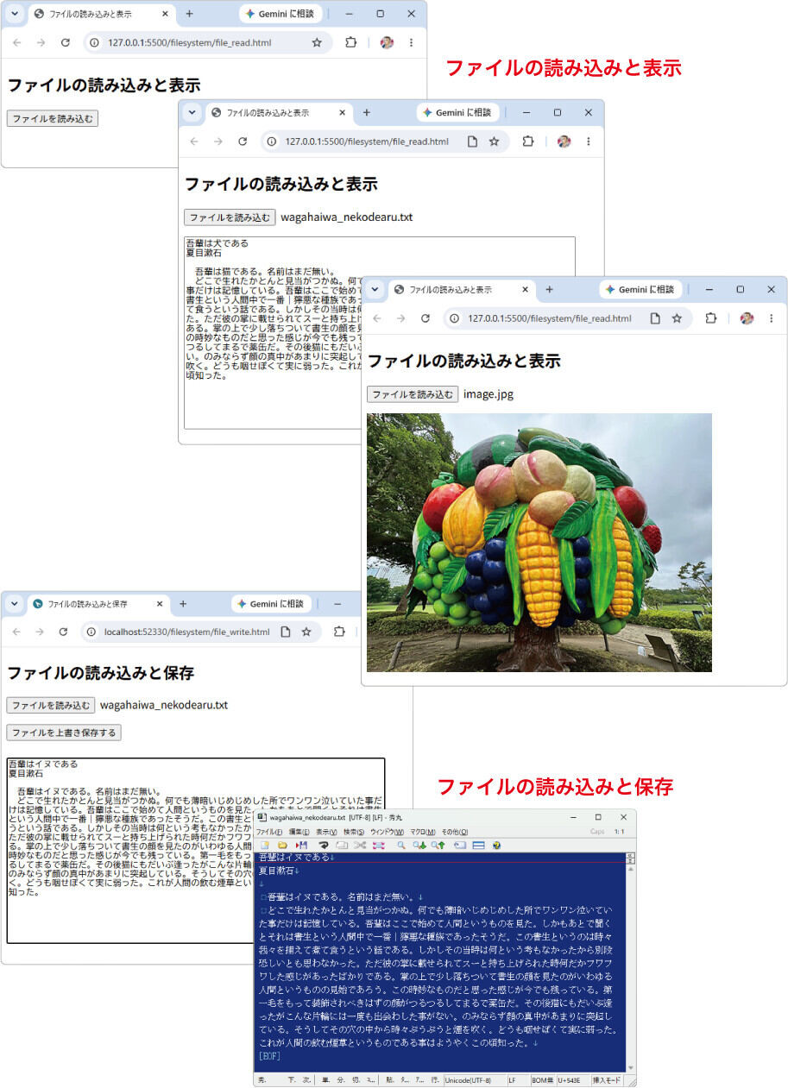Click BOM無 in Hidemaru status bar
Screen dimensions: 788x1088
[543, 1080]
